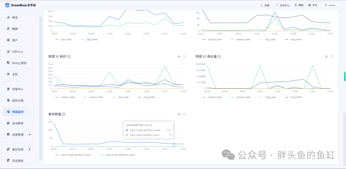This screenshot has height=169, width=346.
Task: Click the 租户 hexagon icon
Action: (8, 40)
